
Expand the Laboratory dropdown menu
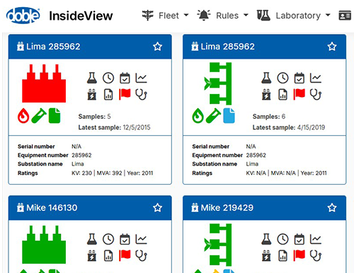[294, 16]
